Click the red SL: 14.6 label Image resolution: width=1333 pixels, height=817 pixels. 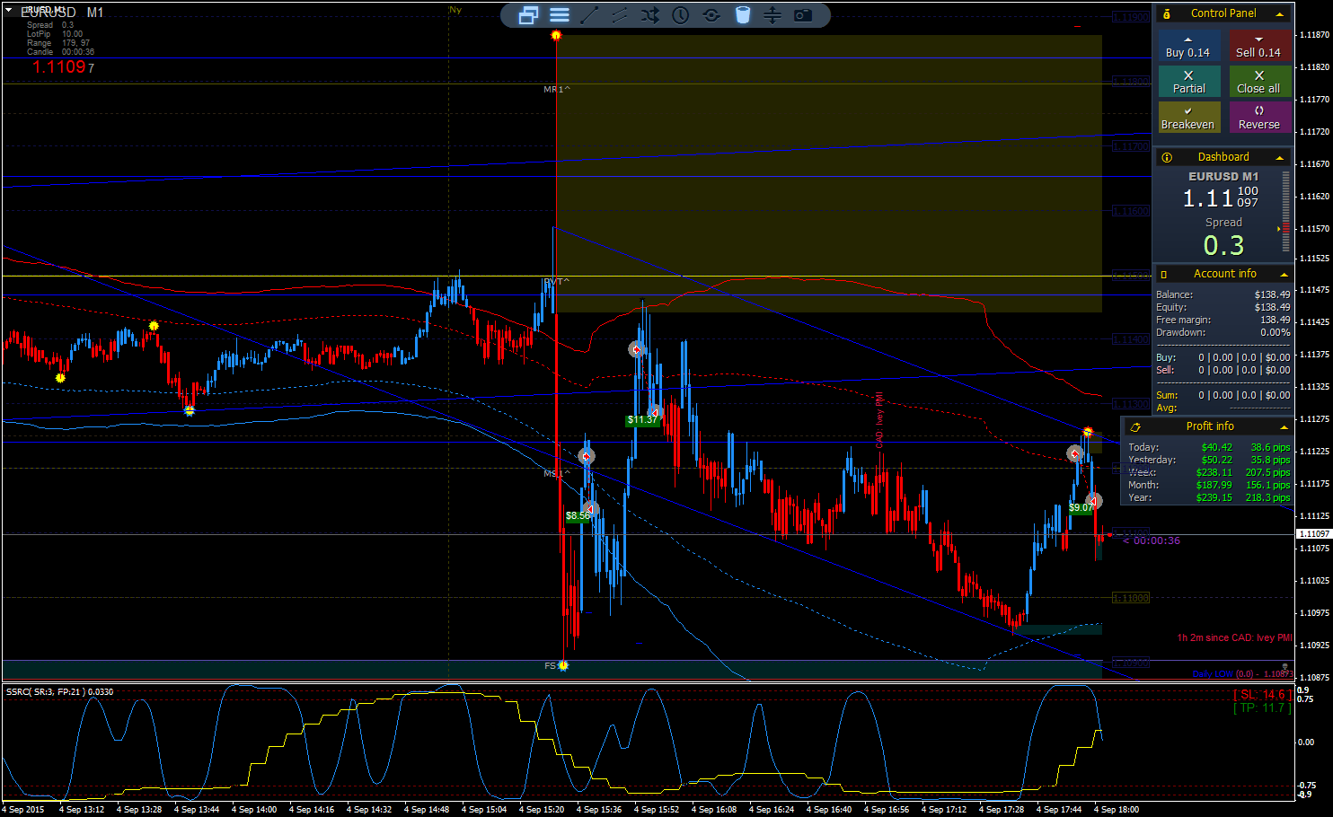click(1262, 694)
